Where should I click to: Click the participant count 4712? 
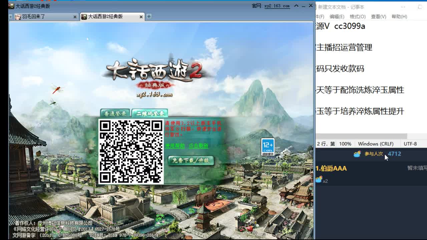(394, 154)
